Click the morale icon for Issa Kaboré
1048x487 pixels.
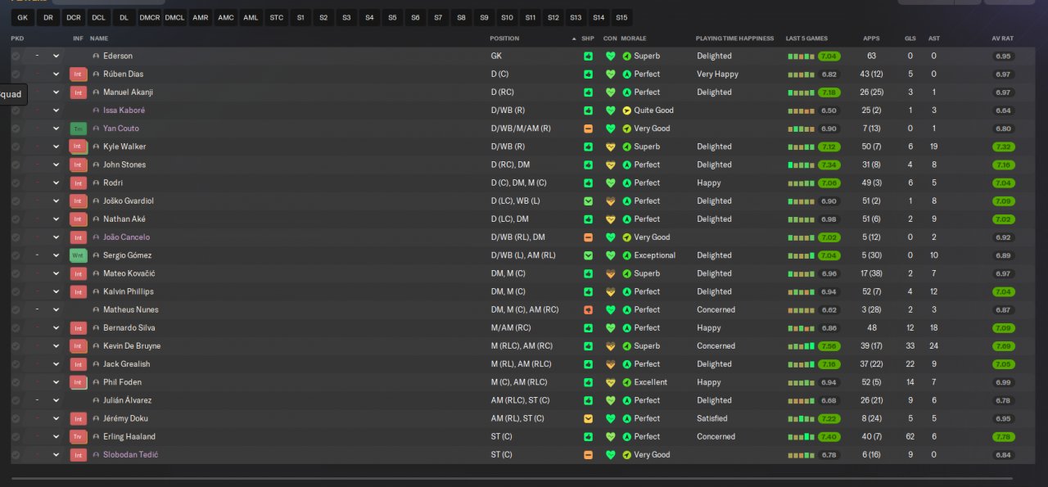point(627,110)
